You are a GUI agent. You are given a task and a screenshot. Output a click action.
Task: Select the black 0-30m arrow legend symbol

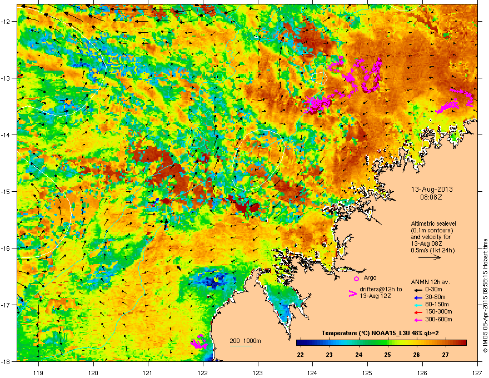(418, 290)
